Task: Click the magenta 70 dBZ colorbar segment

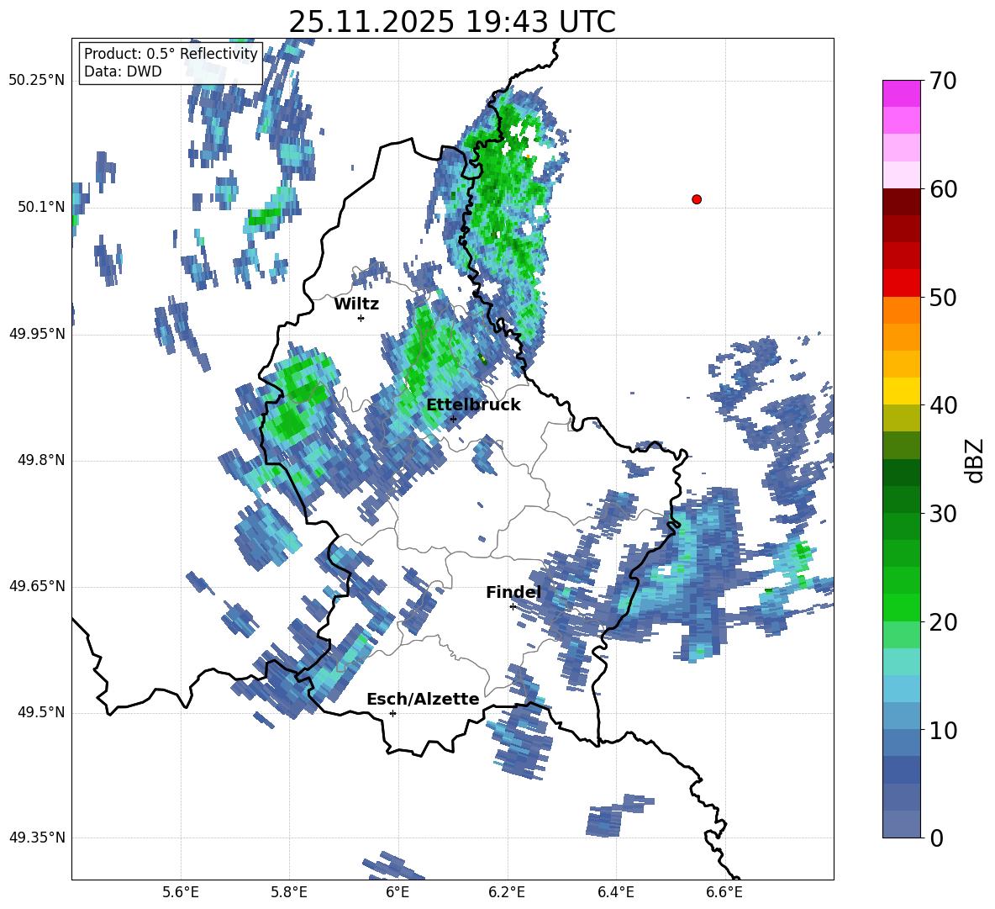Action: (x=901, y=93)
